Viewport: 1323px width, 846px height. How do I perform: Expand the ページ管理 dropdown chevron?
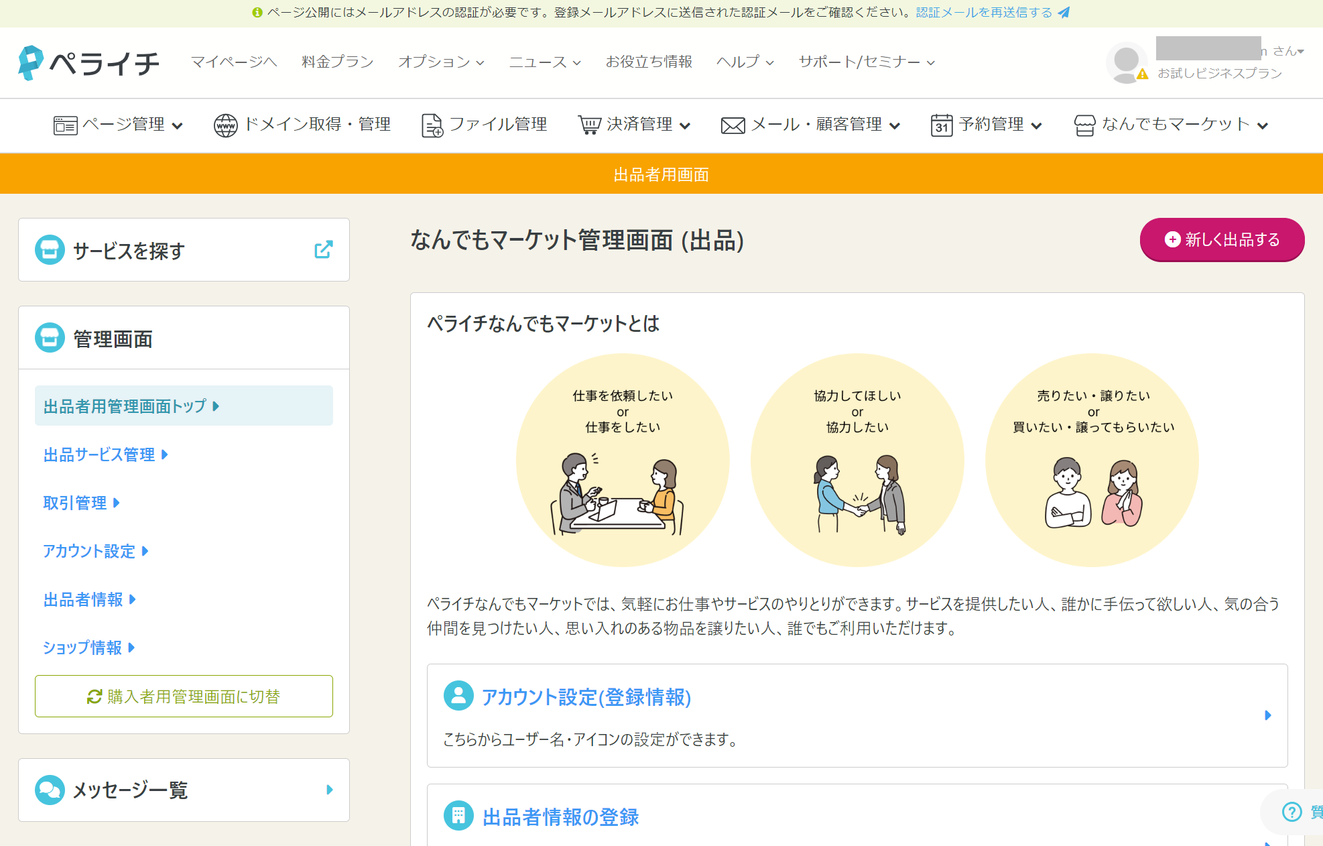(178, 126)
